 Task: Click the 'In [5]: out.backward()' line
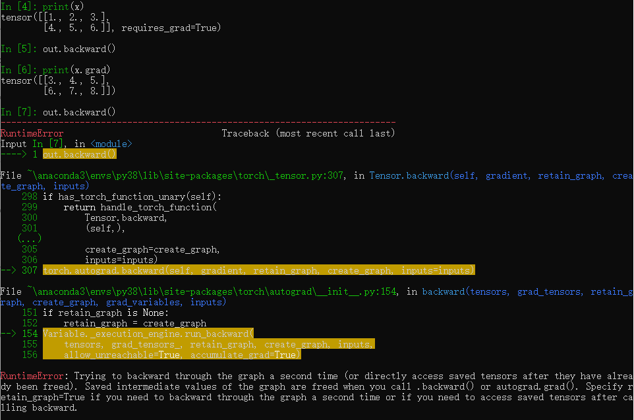(x=58, y=49)
